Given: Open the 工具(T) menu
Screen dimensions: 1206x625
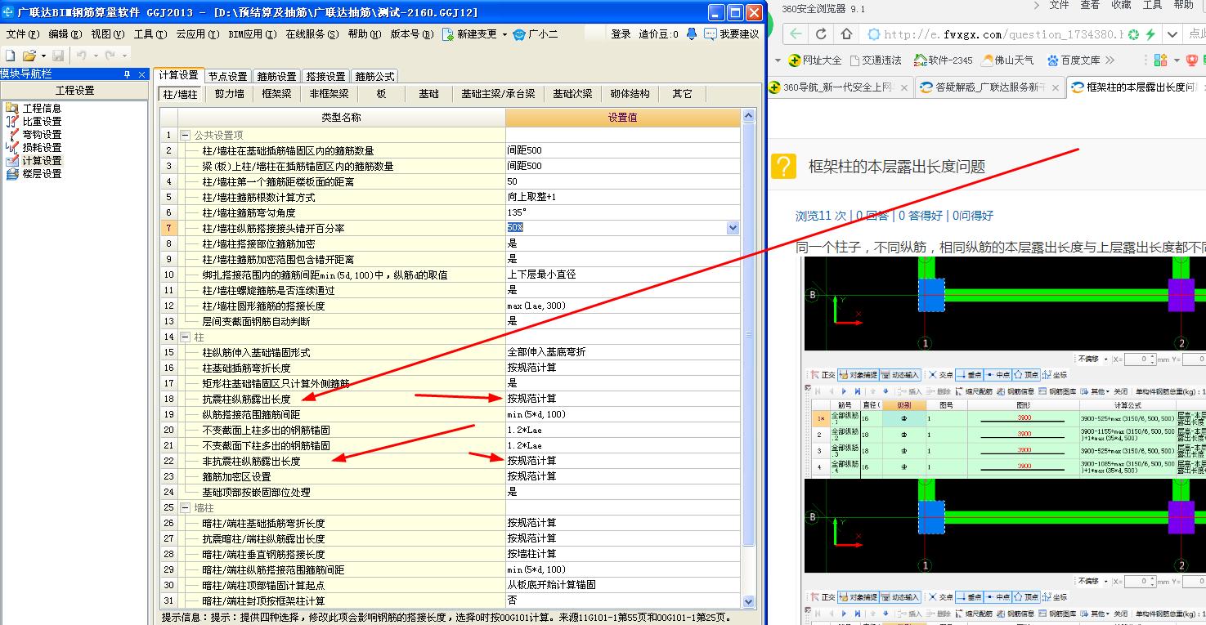Looking at the screenshot, I should click(150, 34).
